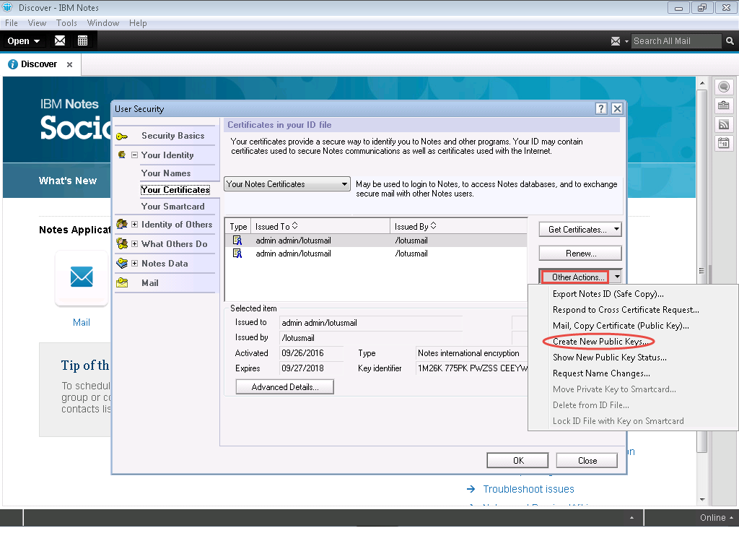739x554 pixels.
Task: Click the Your Identity icon
Action: coord(121,155)
